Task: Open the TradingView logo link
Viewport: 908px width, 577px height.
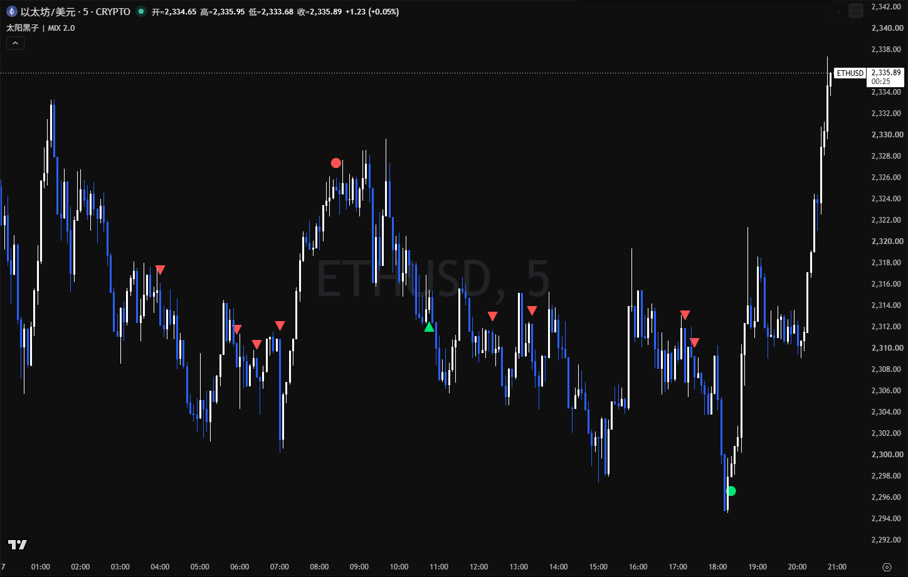Action: coord(18,544)
